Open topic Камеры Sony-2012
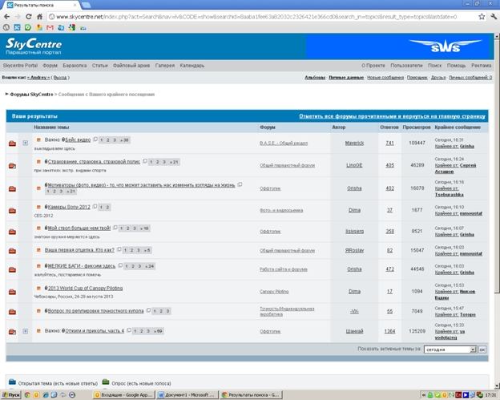This screenshot has width=500, height=400. point(69,207)
